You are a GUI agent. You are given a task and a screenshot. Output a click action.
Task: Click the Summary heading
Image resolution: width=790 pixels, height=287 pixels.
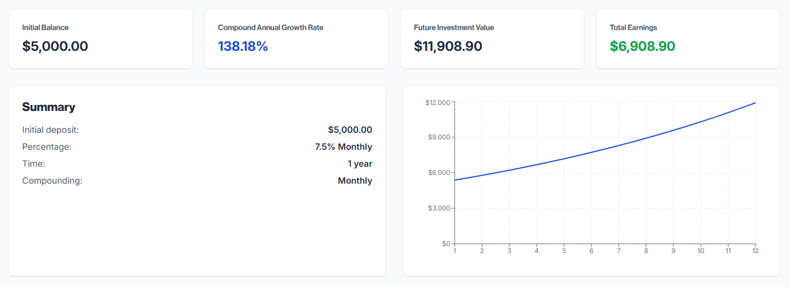pos(49,107)
